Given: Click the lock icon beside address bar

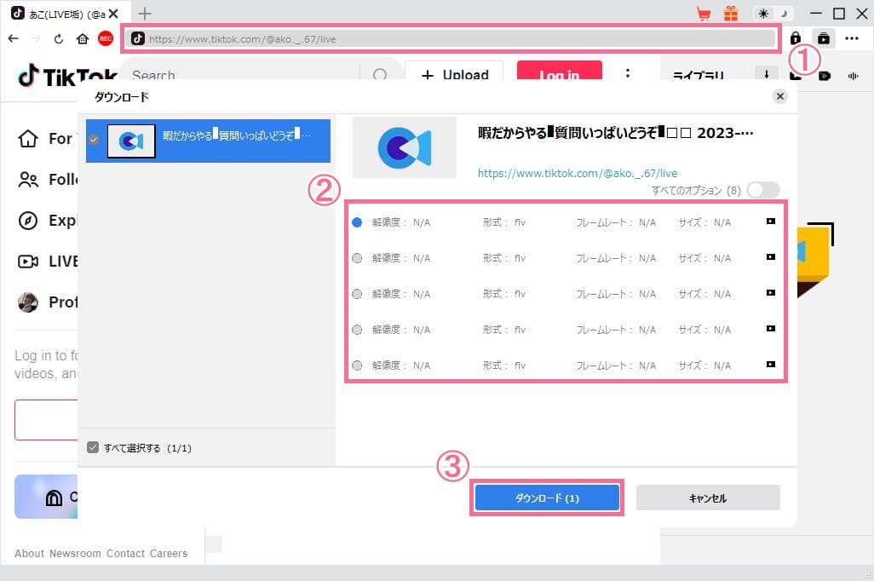Looking at the screenshot, I should pyautogui.click(x=796, y=38).
